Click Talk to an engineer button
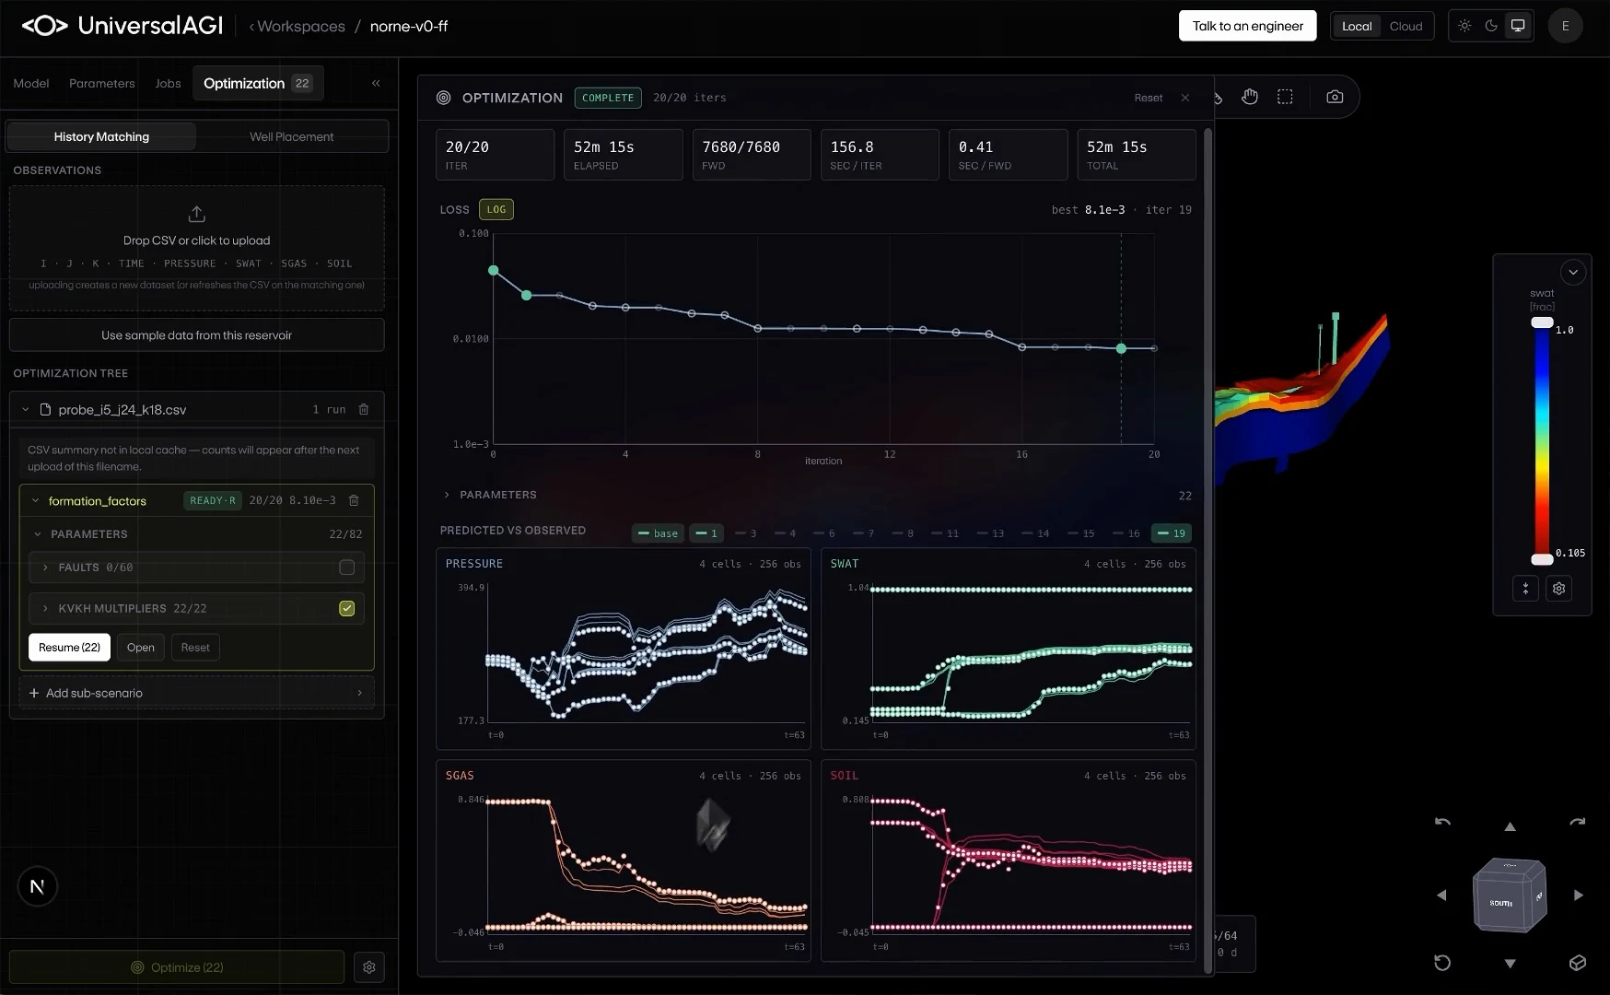The width and height of the screenshot is (1610, 995). [x=1247, y=26]
